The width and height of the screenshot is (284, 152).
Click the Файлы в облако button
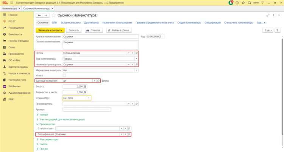pos(119,29)
